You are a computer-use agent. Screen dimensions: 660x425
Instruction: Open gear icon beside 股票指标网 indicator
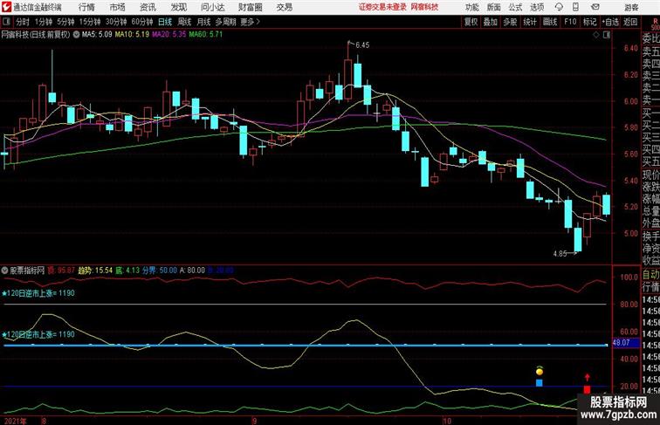(4, 271)
